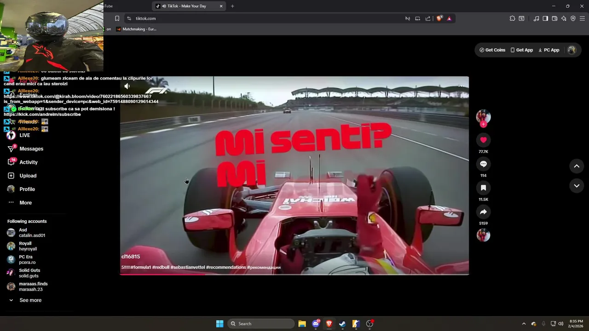589x331 pixels.
Task: Seek along the video progress bar
Action: [x=294, y=274]
